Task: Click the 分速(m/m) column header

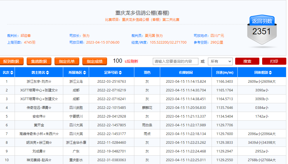Action: pos(224,73)
